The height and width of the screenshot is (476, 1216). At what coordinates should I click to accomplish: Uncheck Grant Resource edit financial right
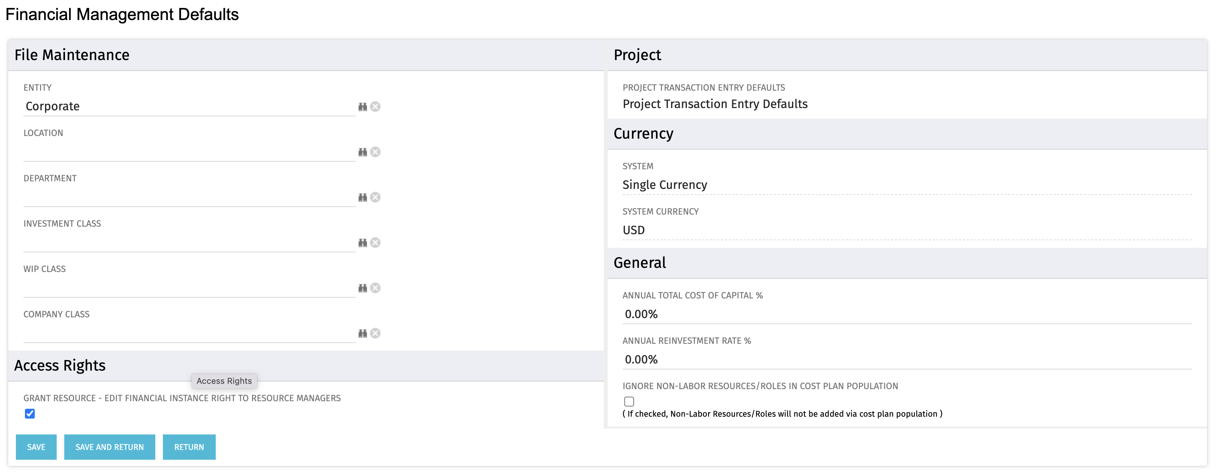30,414
